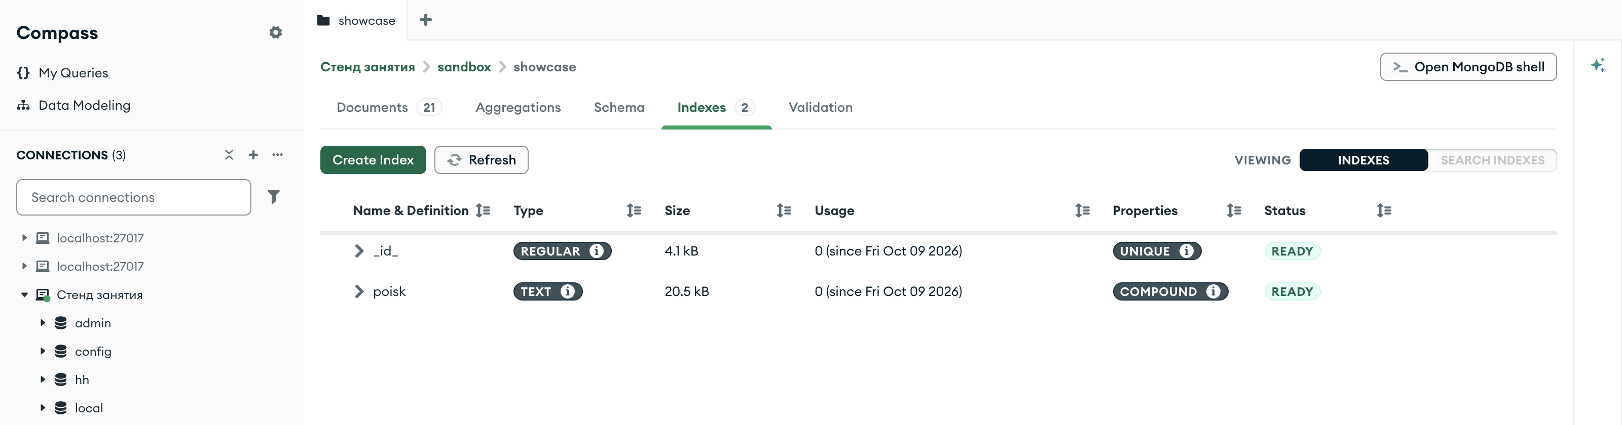Expand the admin database
The image size is (1622, 425).
coord(43,322)
